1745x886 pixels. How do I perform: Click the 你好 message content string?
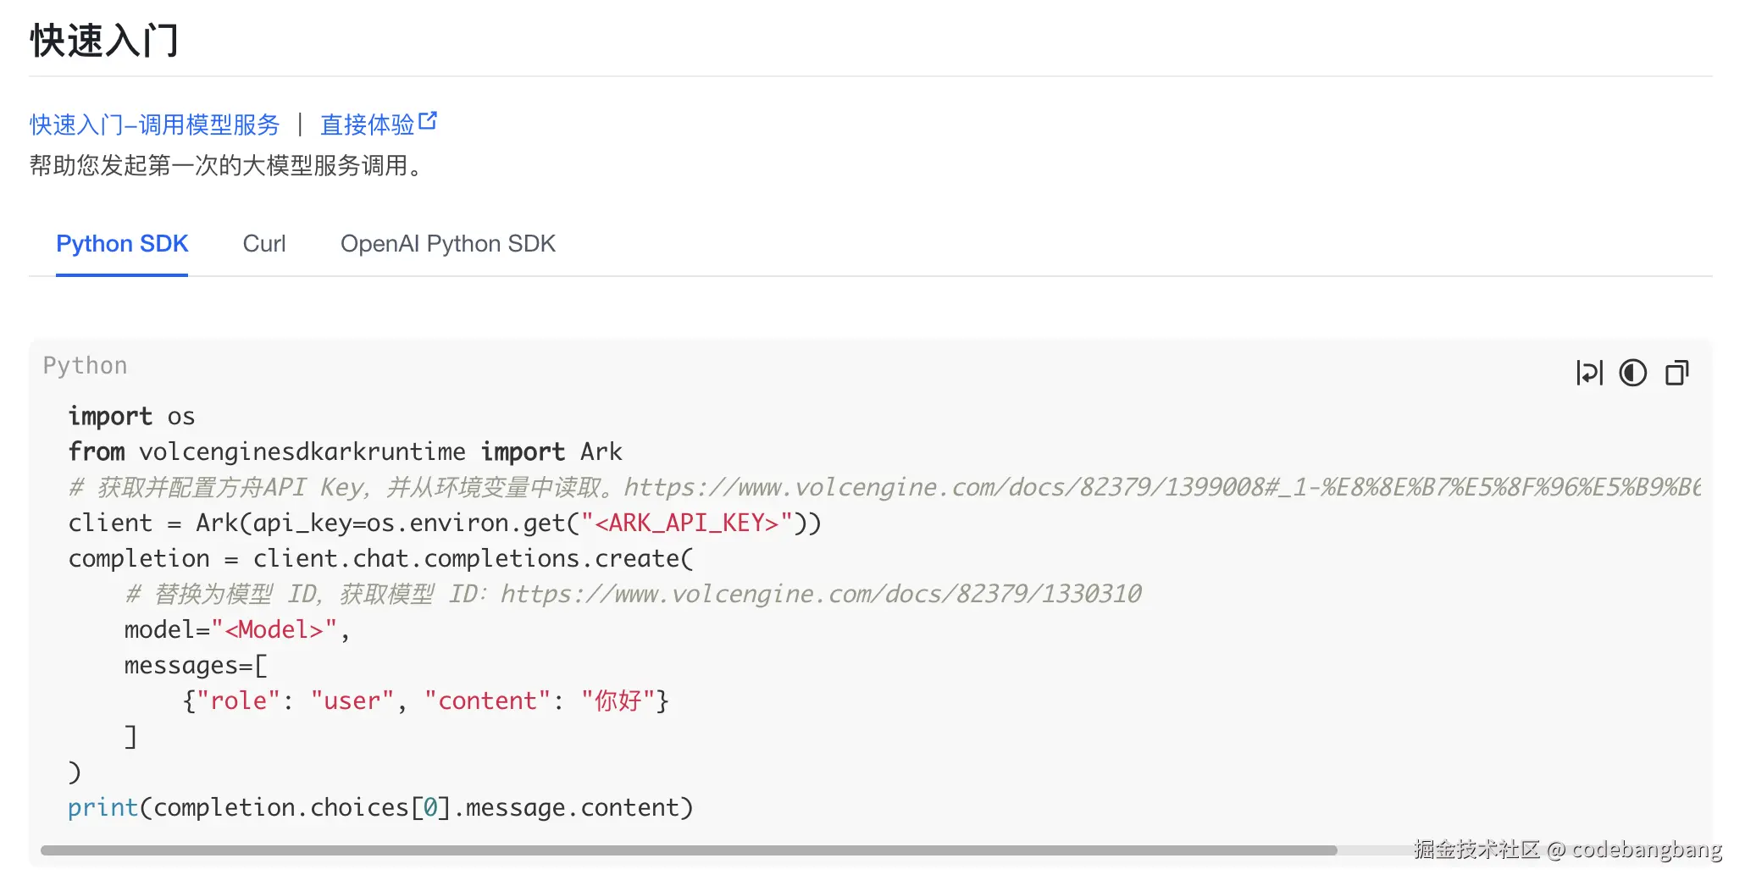click(x=623, y=700)
